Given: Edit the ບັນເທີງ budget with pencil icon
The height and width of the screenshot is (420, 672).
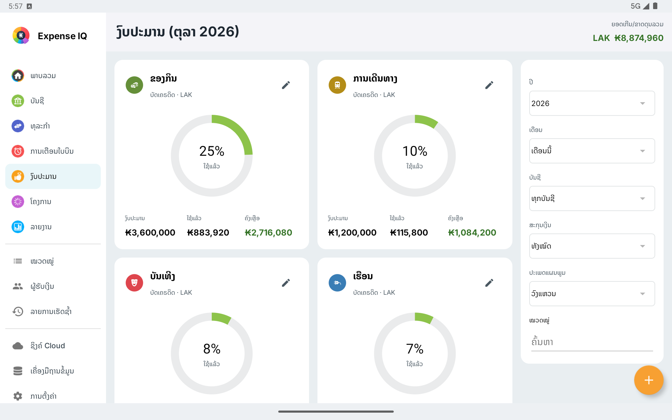Looking at the screenshot, I should click(x=286, y=283).
